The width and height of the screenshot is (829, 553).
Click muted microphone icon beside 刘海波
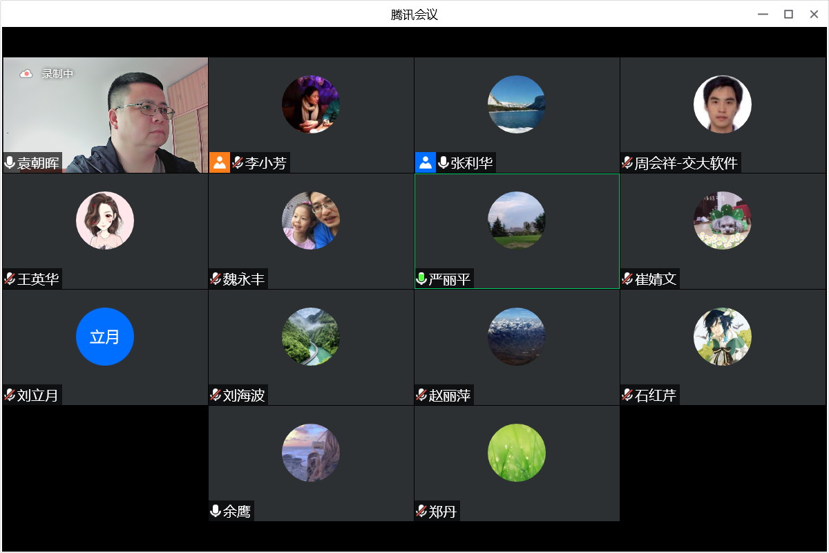[216, 395]
